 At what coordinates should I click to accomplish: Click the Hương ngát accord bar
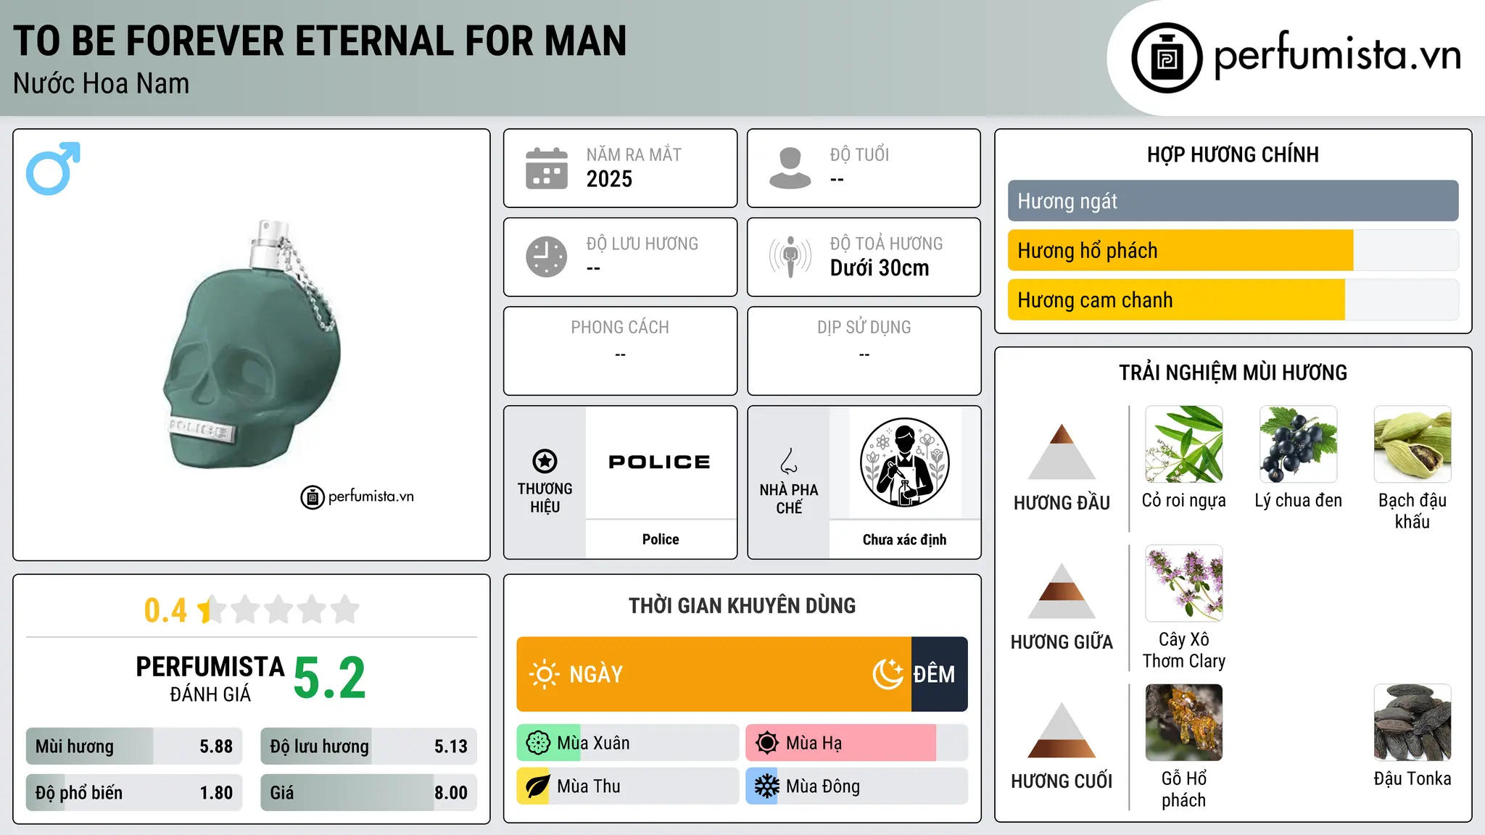1233,201
